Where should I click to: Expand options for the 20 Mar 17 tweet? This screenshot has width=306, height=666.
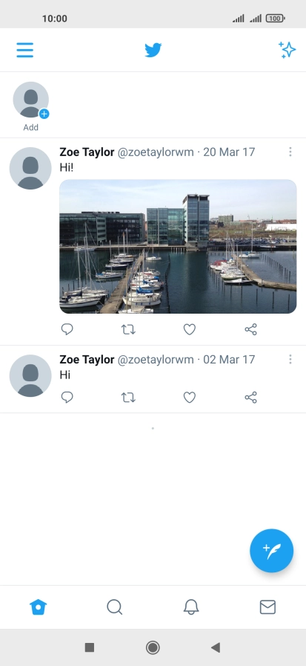pos(290,152)
